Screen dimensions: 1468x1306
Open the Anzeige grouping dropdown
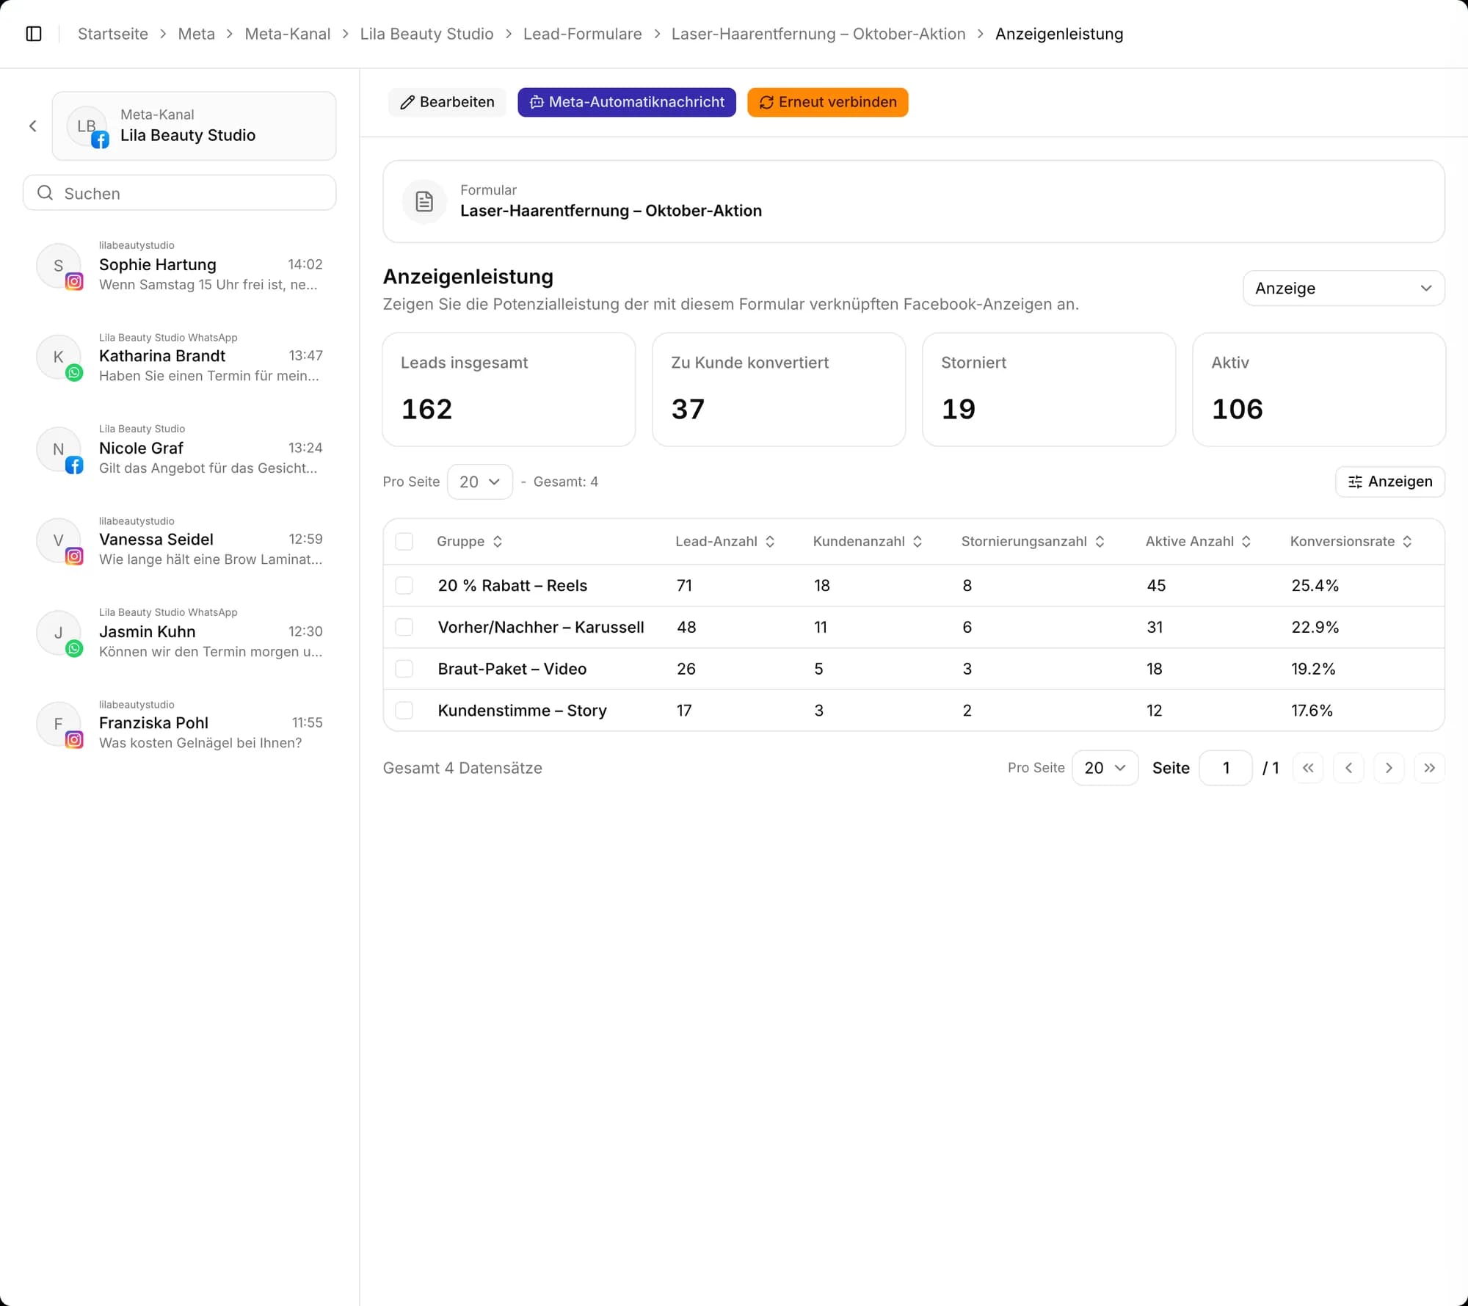click(1343, 288)
